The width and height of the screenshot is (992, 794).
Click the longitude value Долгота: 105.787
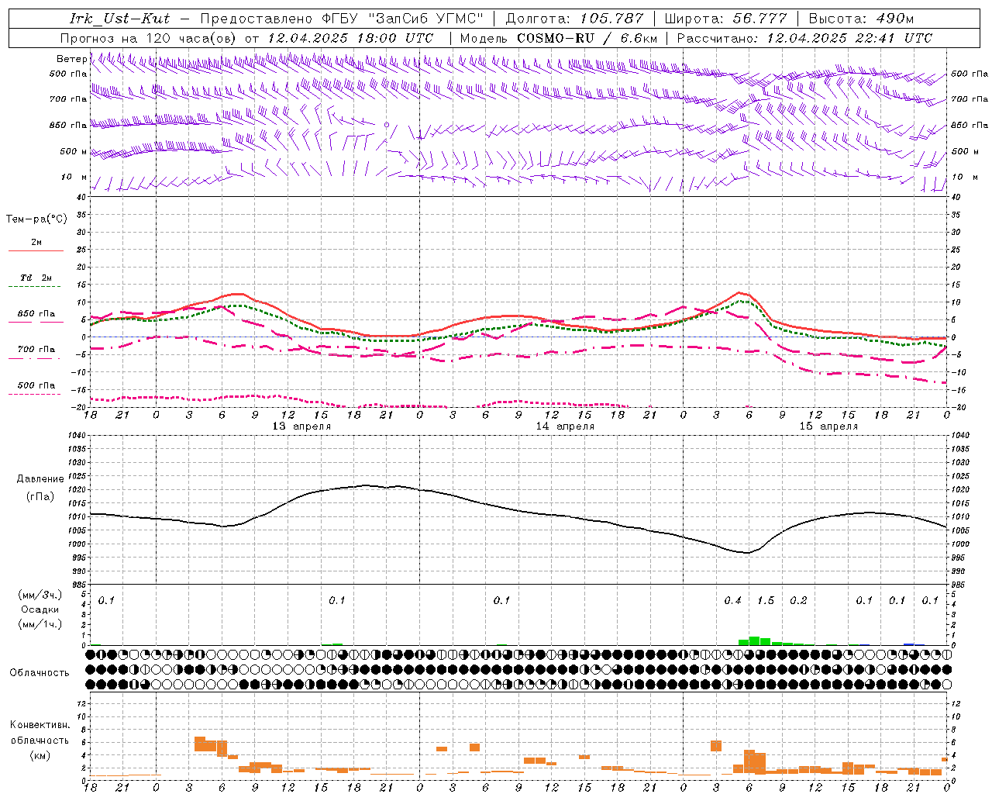click(574, 19)
